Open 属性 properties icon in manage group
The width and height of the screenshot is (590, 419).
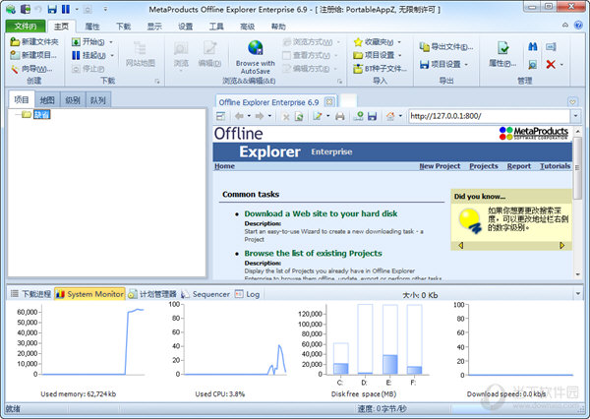tap(503, 48)
